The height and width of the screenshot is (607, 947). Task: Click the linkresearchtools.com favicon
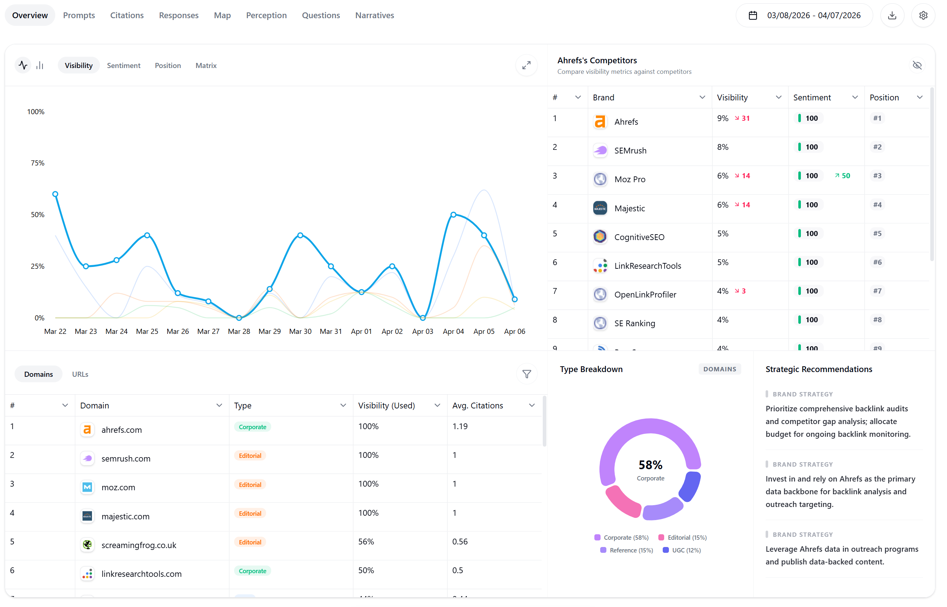click(x=87, y=574)
